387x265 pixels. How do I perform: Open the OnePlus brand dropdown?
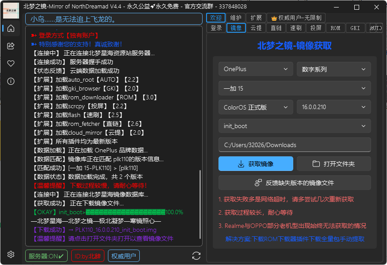click(256, 69)
